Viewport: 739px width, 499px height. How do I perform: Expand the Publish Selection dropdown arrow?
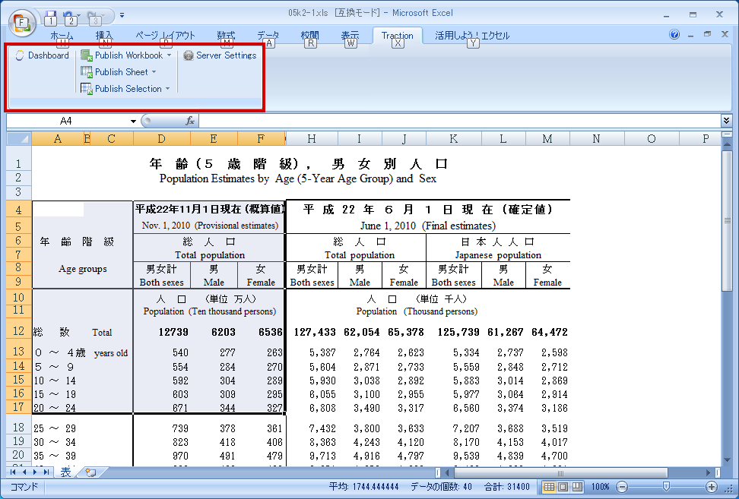point(168,89)
